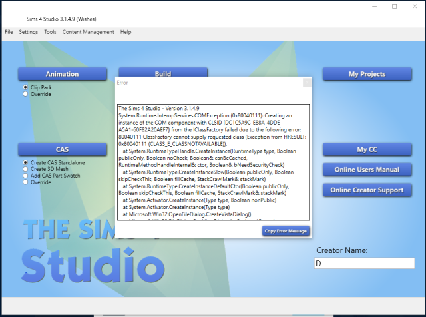The height and width of the screenshot is (317, 426).
Task: Close the Sims 4 Studio window
Action: click(415, 6)
